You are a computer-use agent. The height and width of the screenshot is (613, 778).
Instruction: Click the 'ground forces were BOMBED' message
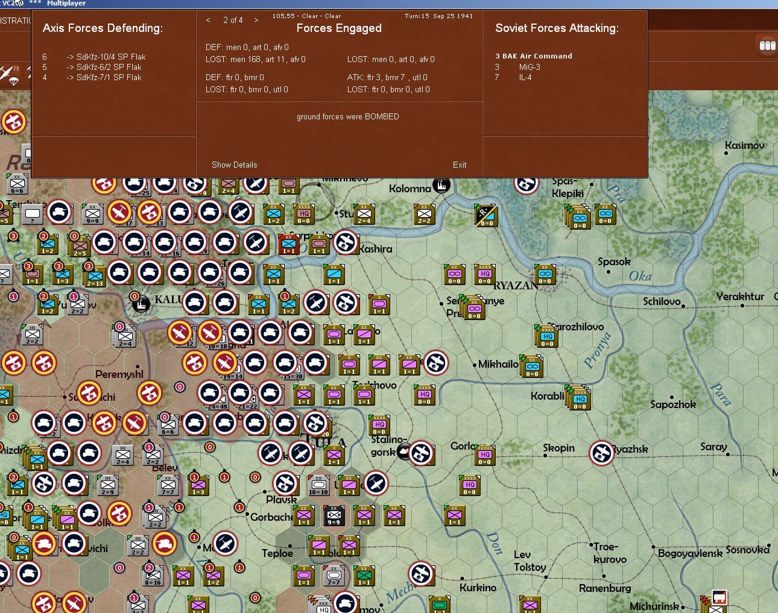tap(348, 117)
